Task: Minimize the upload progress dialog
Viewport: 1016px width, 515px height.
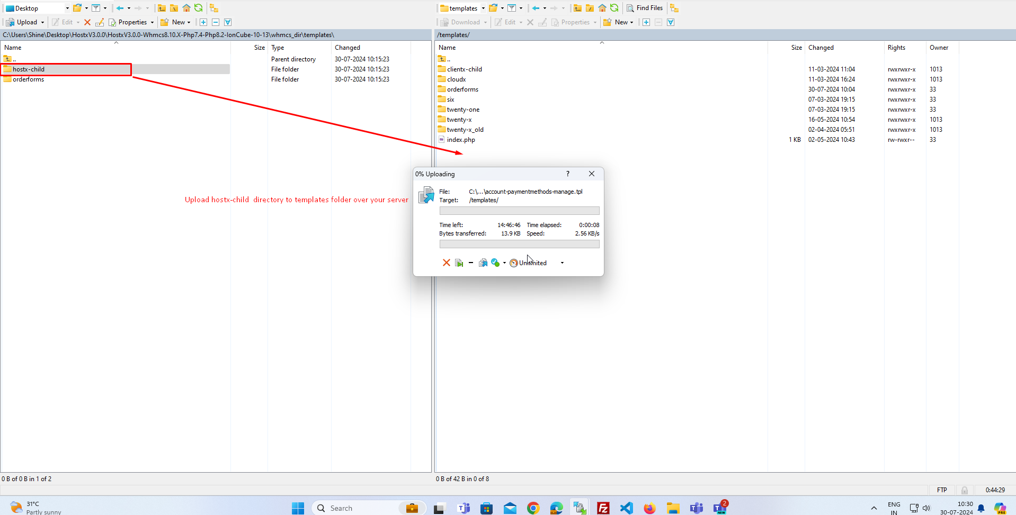Action: tap(470, 263)
